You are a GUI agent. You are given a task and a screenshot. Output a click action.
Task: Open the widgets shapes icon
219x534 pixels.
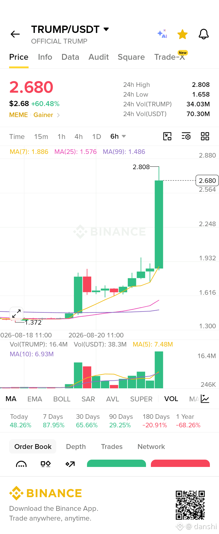coord(46,464)
